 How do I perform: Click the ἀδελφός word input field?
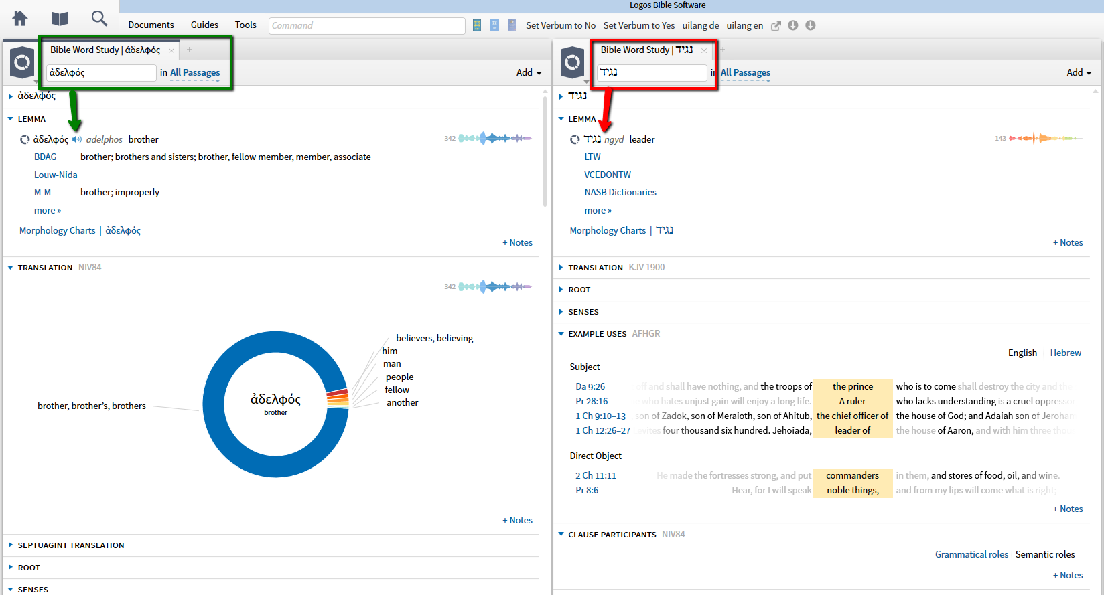[x=101, y=72]
